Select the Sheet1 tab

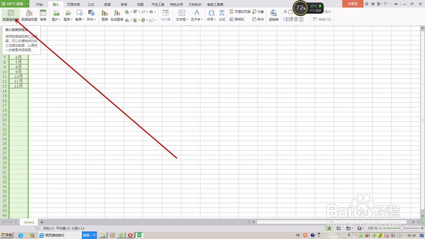click(x=29, y=222)
